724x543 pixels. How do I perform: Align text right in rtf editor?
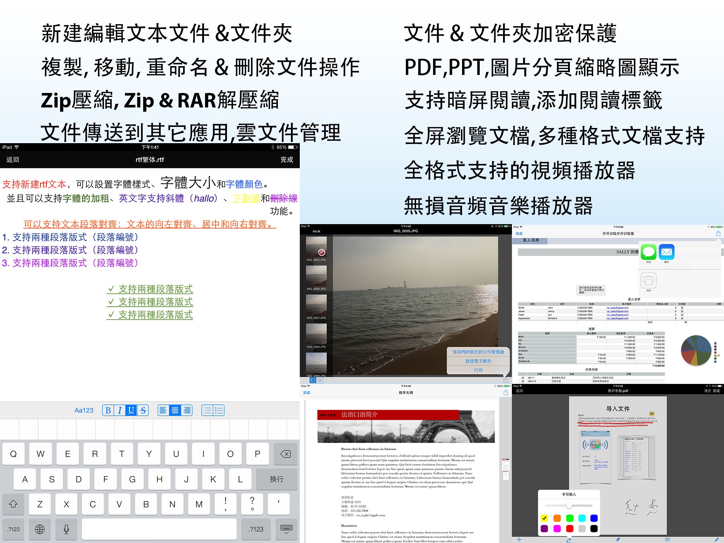(x=187, y=410)
